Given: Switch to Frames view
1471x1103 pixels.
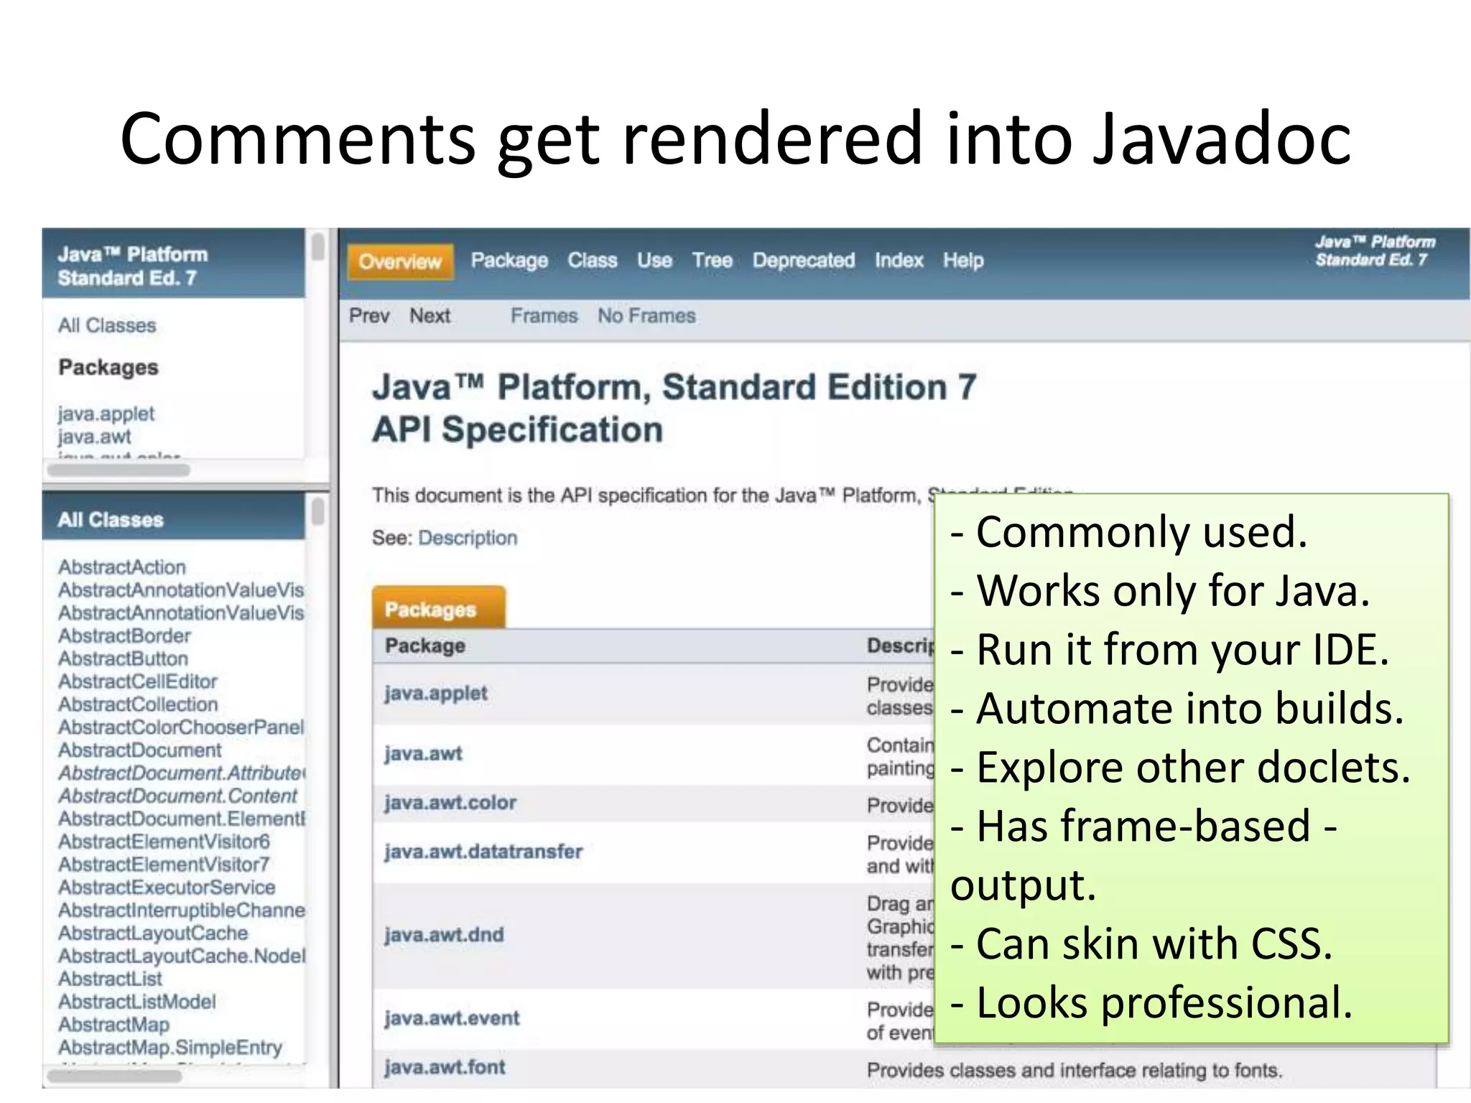Looking at the screenshot, I should 544,316.
